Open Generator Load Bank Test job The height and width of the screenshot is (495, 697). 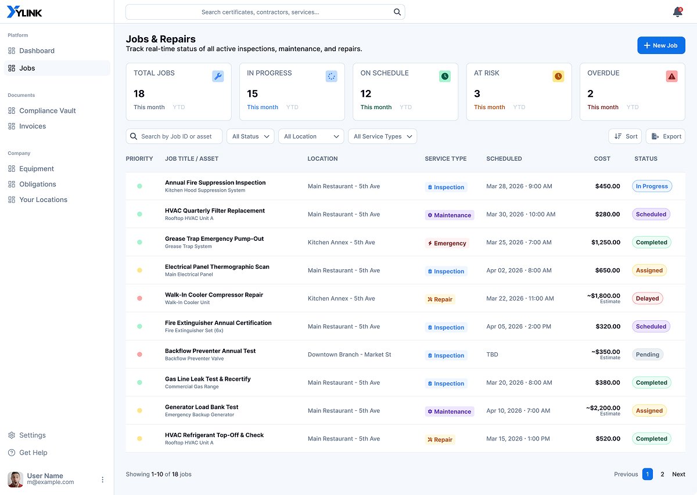[x=202, y=407]
